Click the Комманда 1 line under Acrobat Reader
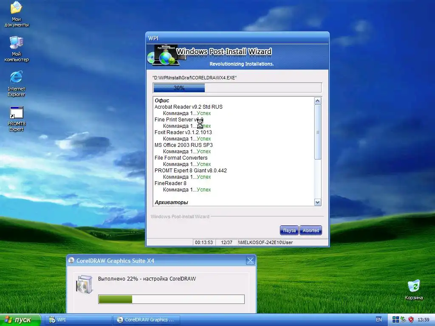This screenshot has height=326, width=435. 187,113
